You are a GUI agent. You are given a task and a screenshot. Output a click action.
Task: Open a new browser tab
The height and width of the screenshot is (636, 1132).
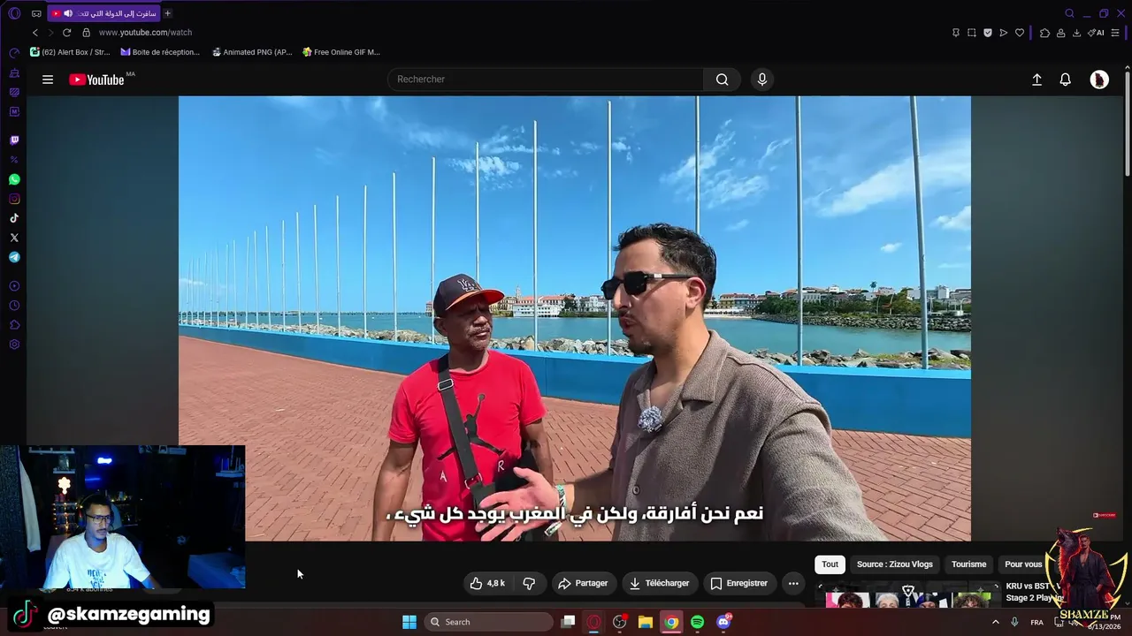[167, 13]
